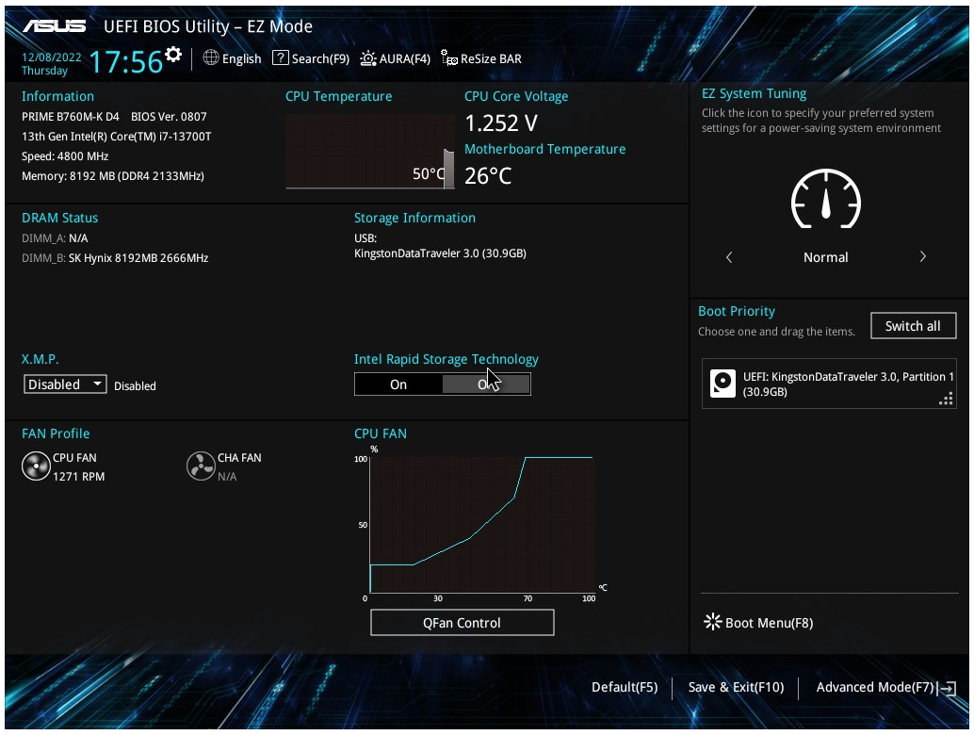Viewport: 974px width, 735px height.
Task: Click the BIOS Ver. 0807 text
Action: tap(169, 117)
